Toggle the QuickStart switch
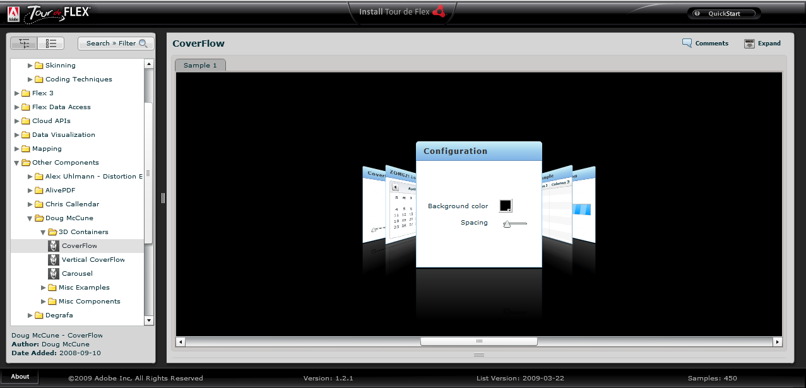 point(723,13)
